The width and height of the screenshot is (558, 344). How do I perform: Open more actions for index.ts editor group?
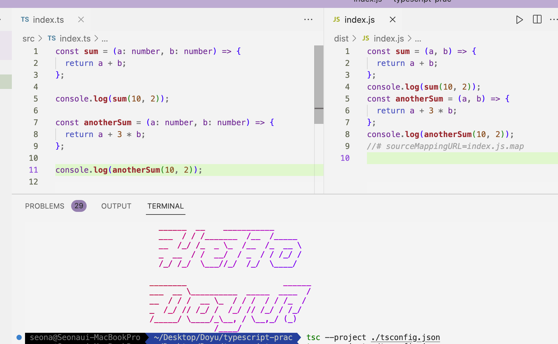(x=308, y=20)
